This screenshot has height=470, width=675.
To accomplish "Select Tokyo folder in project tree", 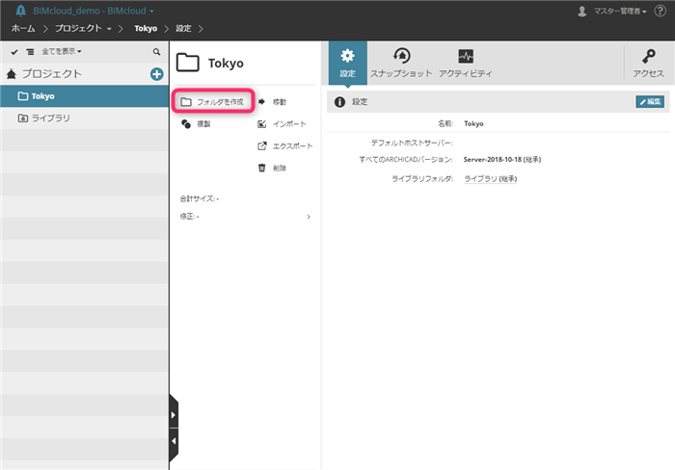I will [x=85, y=96].
